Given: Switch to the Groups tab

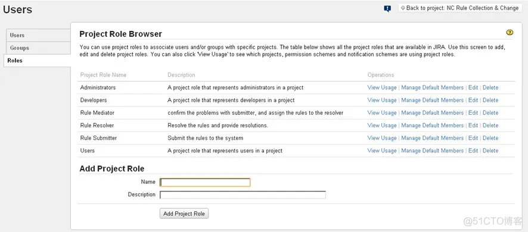Looking at the screenshot, I should [x=38, y=48].
